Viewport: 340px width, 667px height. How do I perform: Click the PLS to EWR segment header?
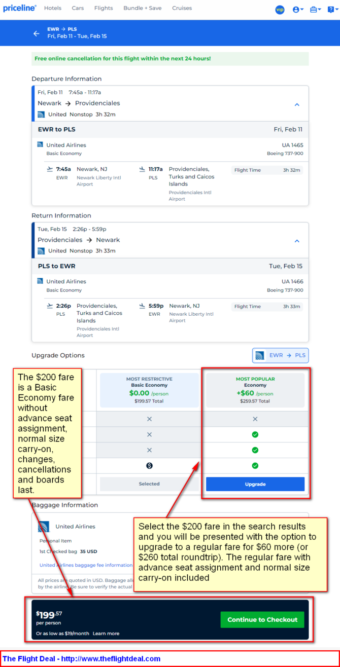coord(170,266)
